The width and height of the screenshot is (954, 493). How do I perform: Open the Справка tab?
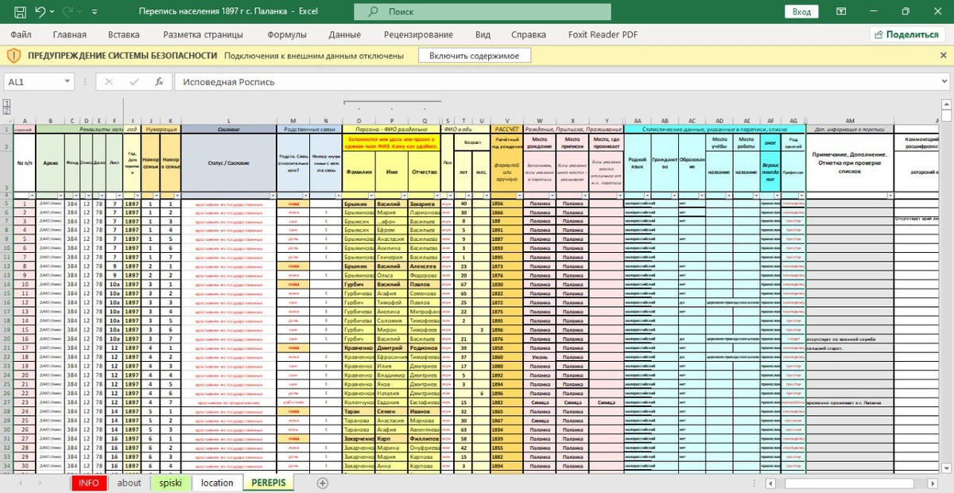tap(529, 34)
